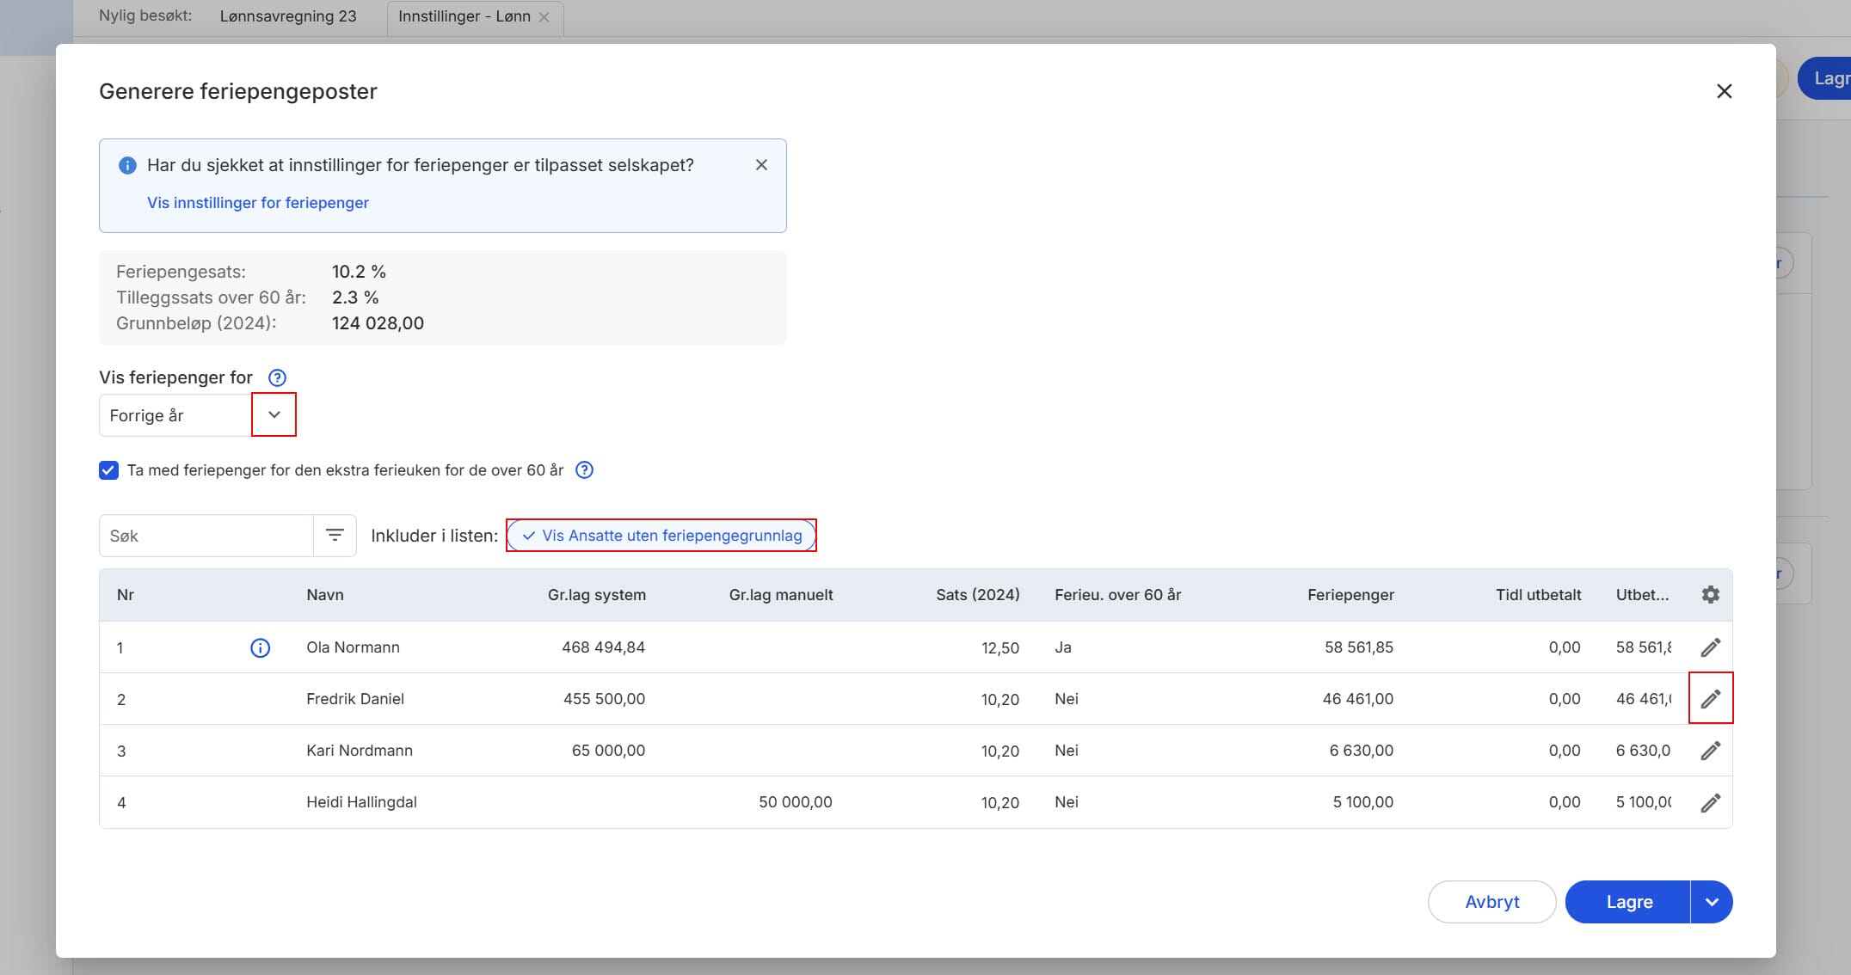This screenshot has height=975, width=1851.
Task: Uncheck extra holiday week over 60 checkbox
Action: 108,470
